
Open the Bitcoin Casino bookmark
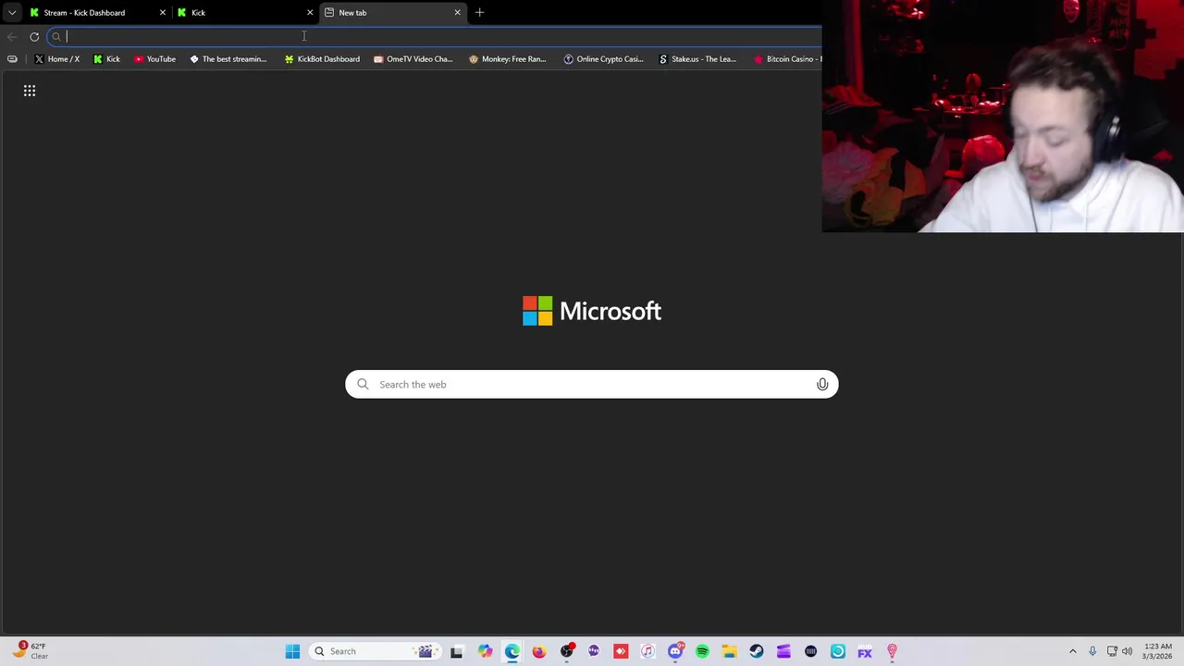(786, 59)
